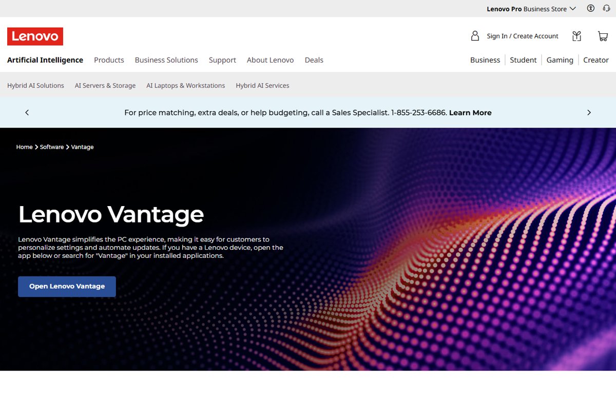Open AI Servers & Storage link
616x405 pixels.
[x=105, y=86]
